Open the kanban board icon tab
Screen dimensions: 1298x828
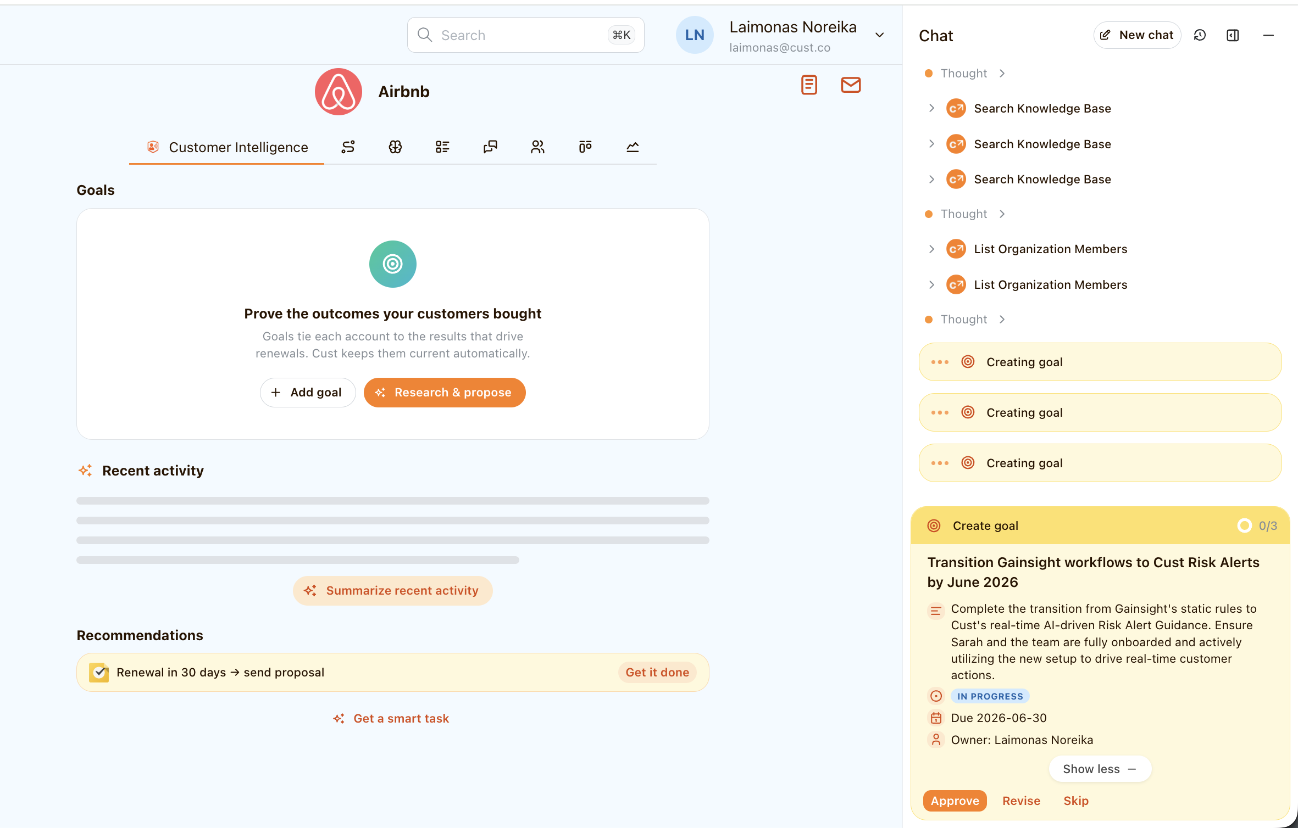585,147
